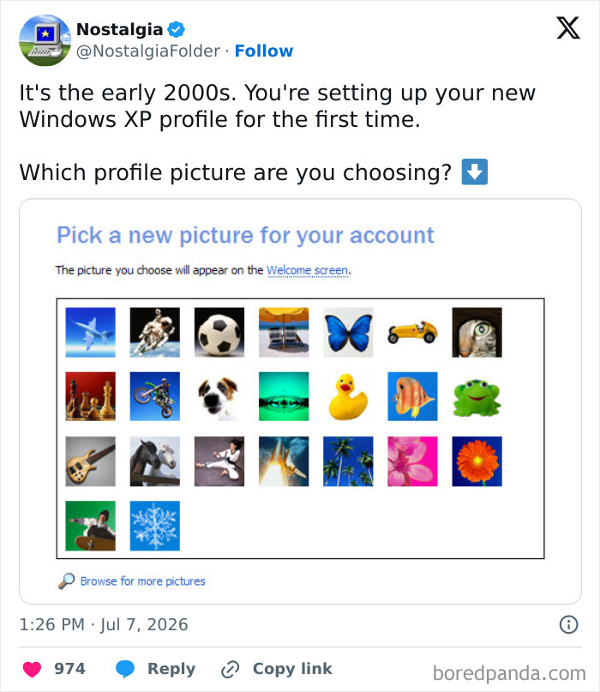Follow the NostalgiaFolder account
Image resolution: width=600 pixels, height=692 pixels.
click(264, 51)
